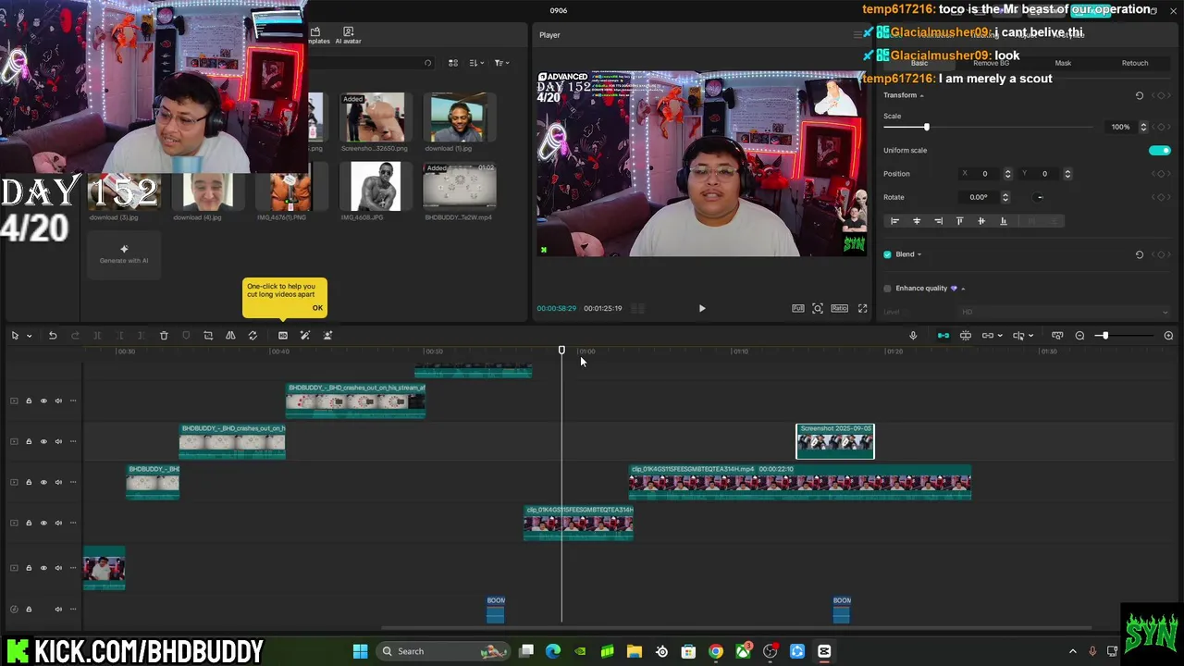Align clip to bottom edge
The height and width of the screenshot is (666, 1184).
1003,221
